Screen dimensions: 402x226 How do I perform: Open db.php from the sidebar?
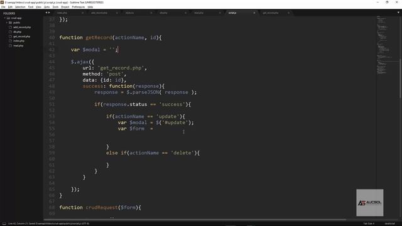(17, 32)
